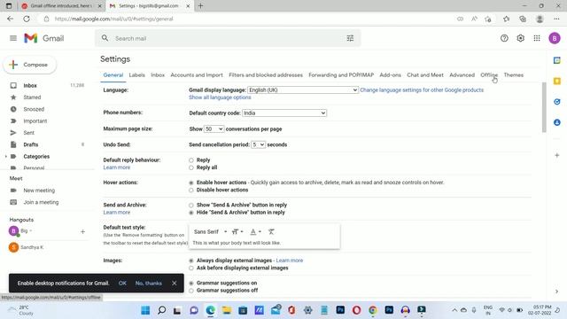The height and width of the screenshot is (319, 567).
Task: Click the settings page vertical scrollbar
Action: pyautogui.click(x=544, y=107)
